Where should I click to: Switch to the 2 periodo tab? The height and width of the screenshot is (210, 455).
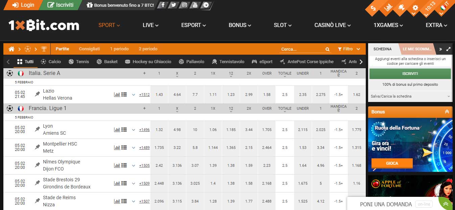click(x=148, y=49)
